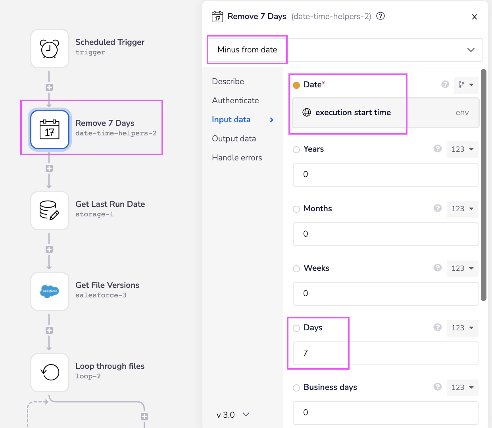Click the help icon next to Years
The image size is (492, 428).
(438, 148)
